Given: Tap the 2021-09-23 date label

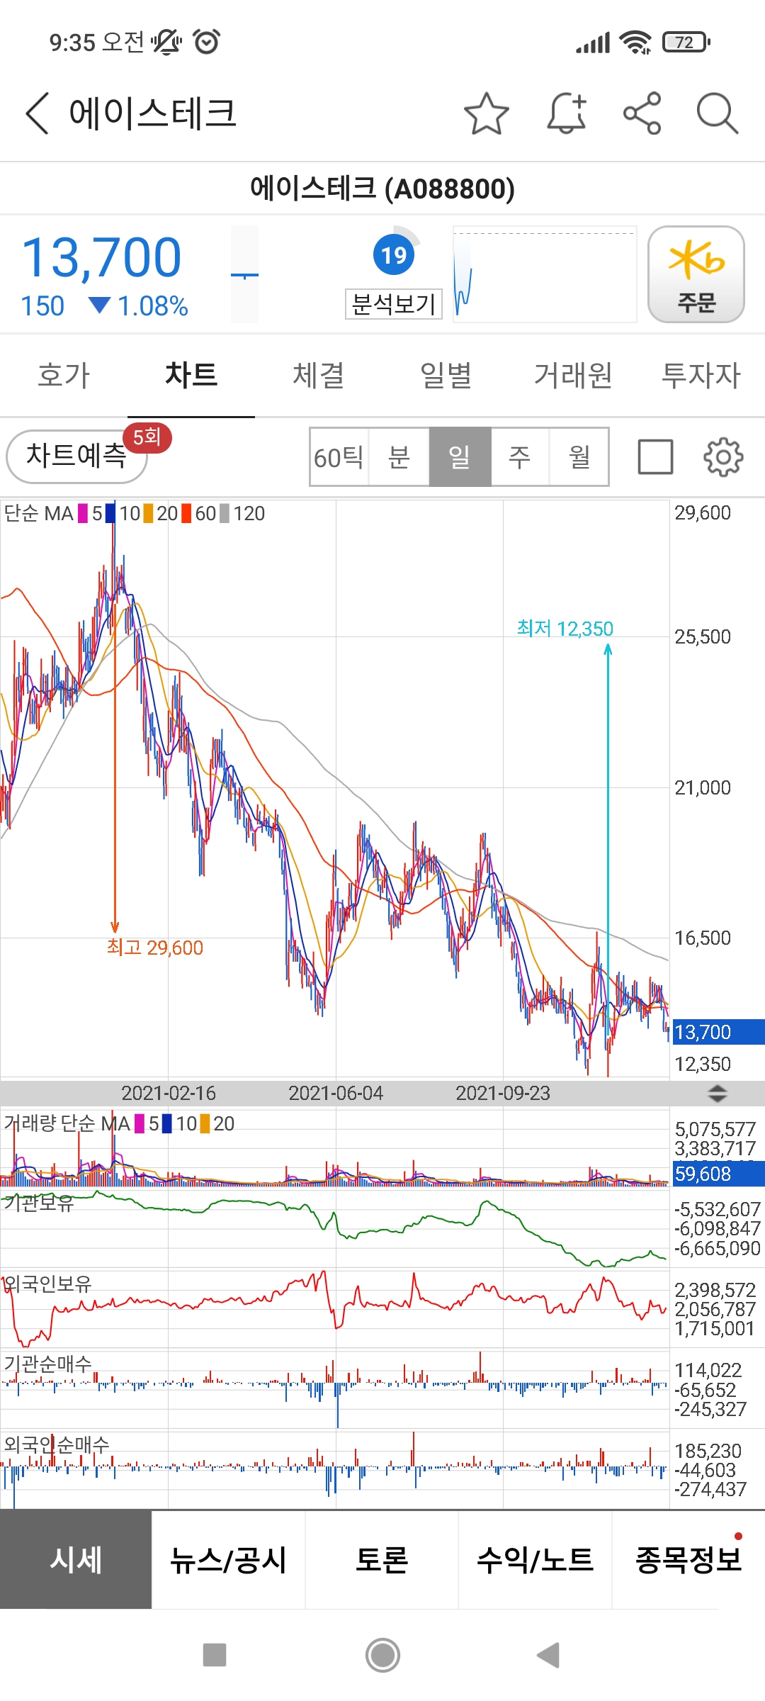Looking at the screenshot, I should click(x=503, y=1093).
